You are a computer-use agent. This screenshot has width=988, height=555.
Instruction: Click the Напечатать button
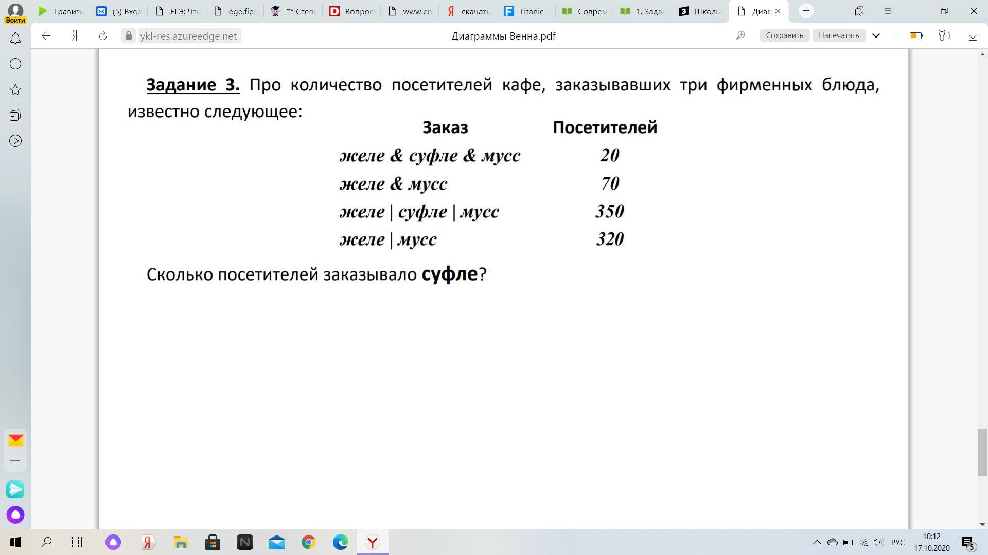click(x=839, y=35)
